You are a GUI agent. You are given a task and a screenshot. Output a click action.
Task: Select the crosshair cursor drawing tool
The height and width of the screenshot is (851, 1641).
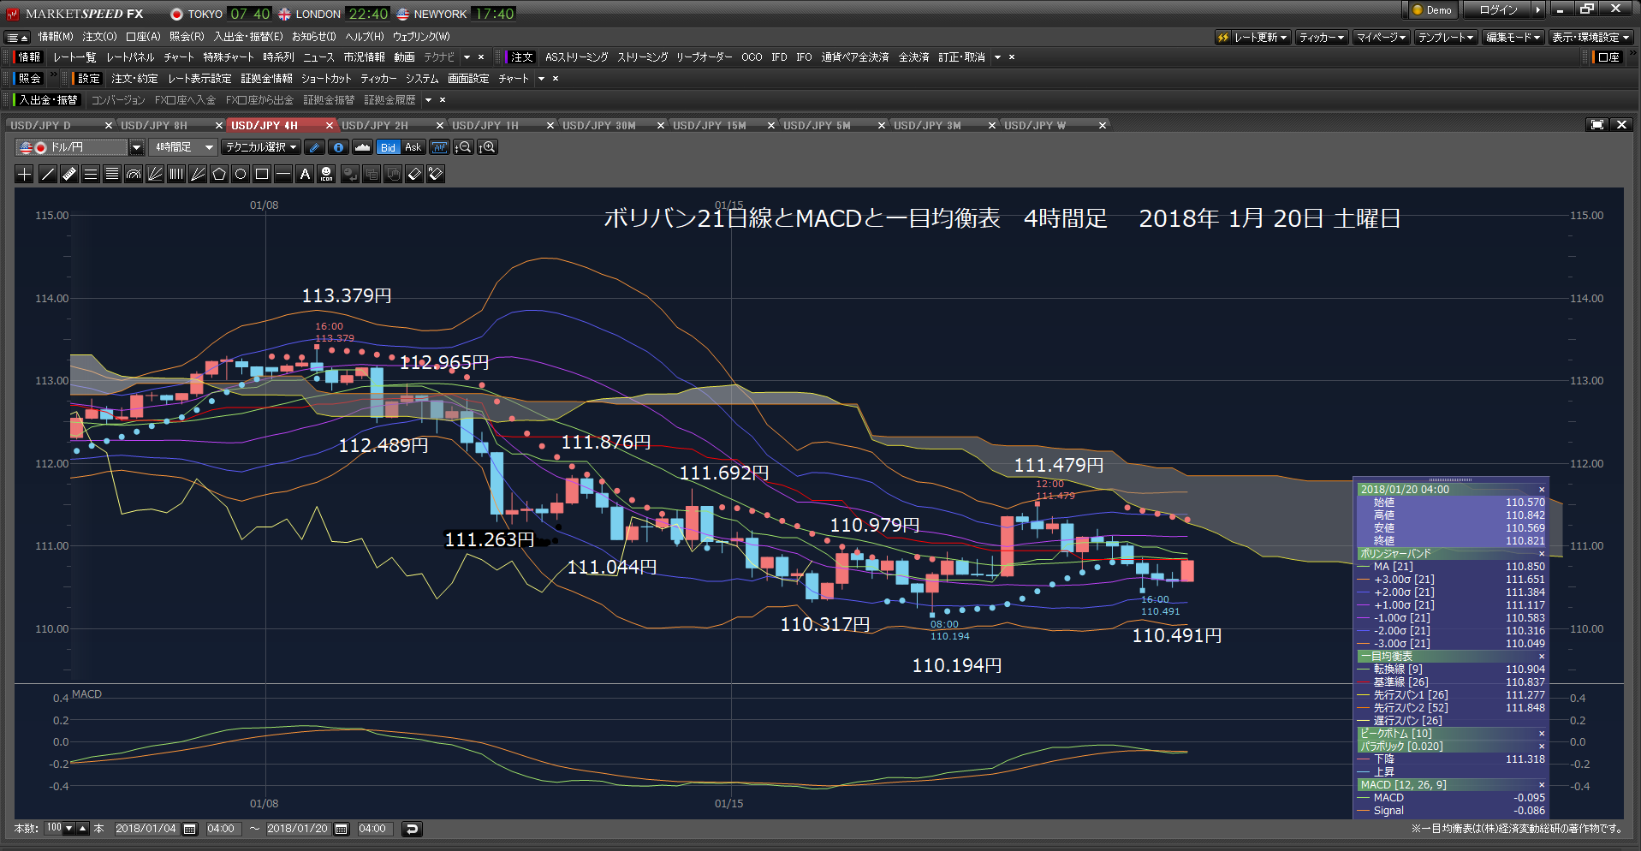[25, 175]
